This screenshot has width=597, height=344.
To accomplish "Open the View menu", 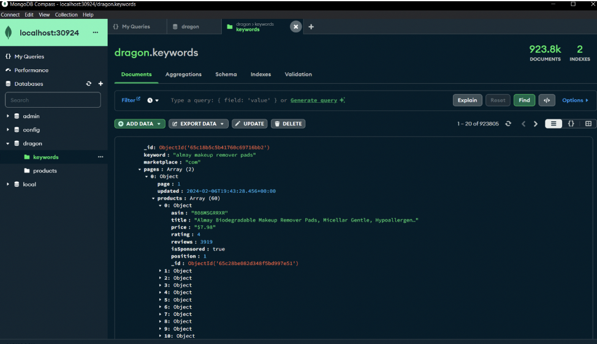I will point(44,15).
